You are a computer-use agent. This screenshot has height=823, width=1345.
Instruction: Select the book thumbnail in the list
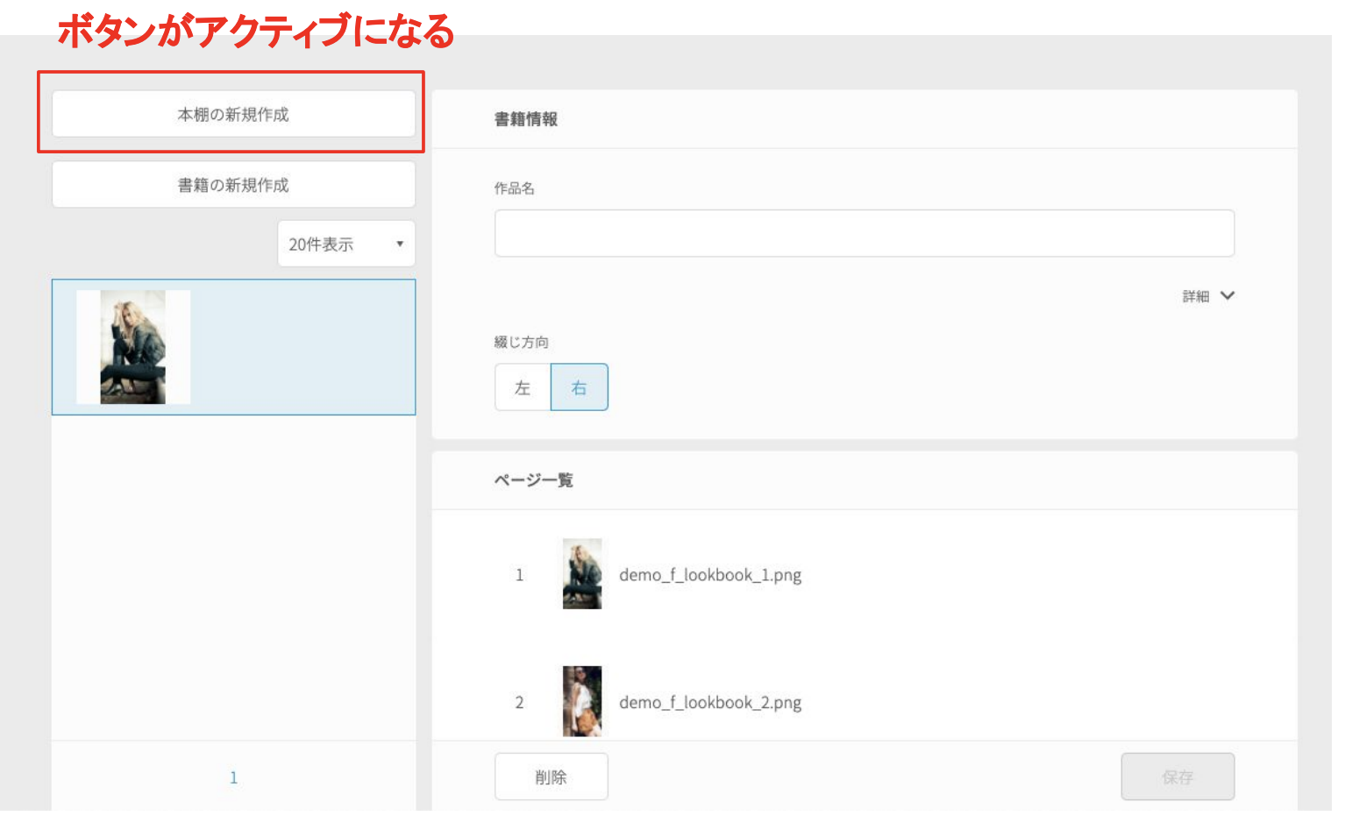click(133, 347)
